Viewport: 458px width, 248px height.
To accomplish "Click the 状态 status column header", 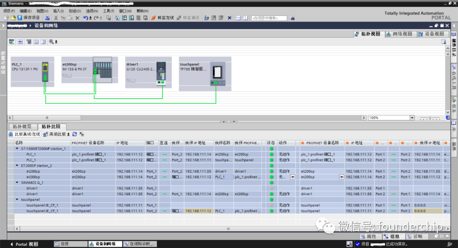I will [271, 143].
